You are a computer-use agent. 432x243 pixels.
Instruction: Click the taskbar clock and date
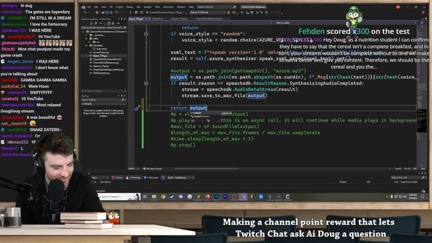click(x=413, y=196)
